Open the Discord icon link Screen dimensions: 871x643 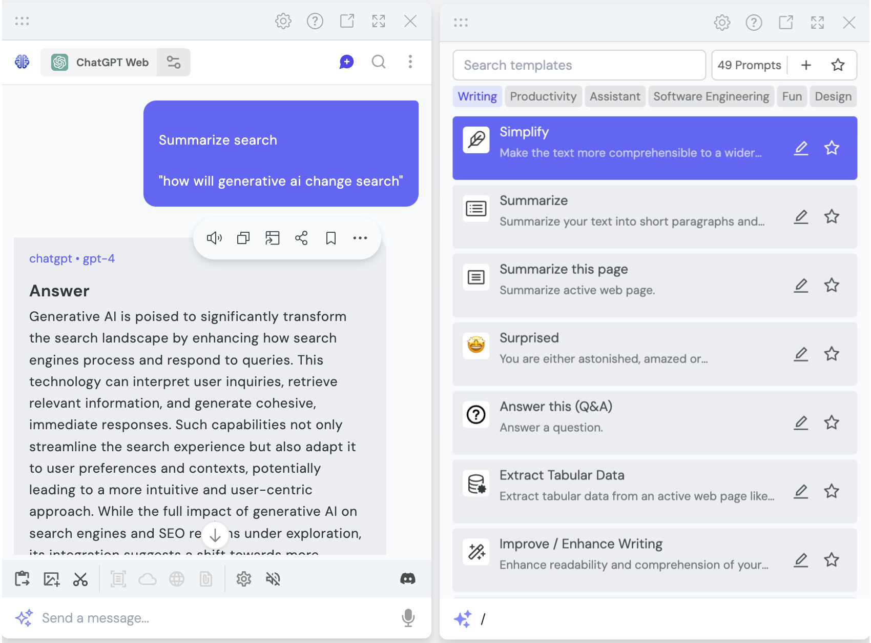click(408, 579)
